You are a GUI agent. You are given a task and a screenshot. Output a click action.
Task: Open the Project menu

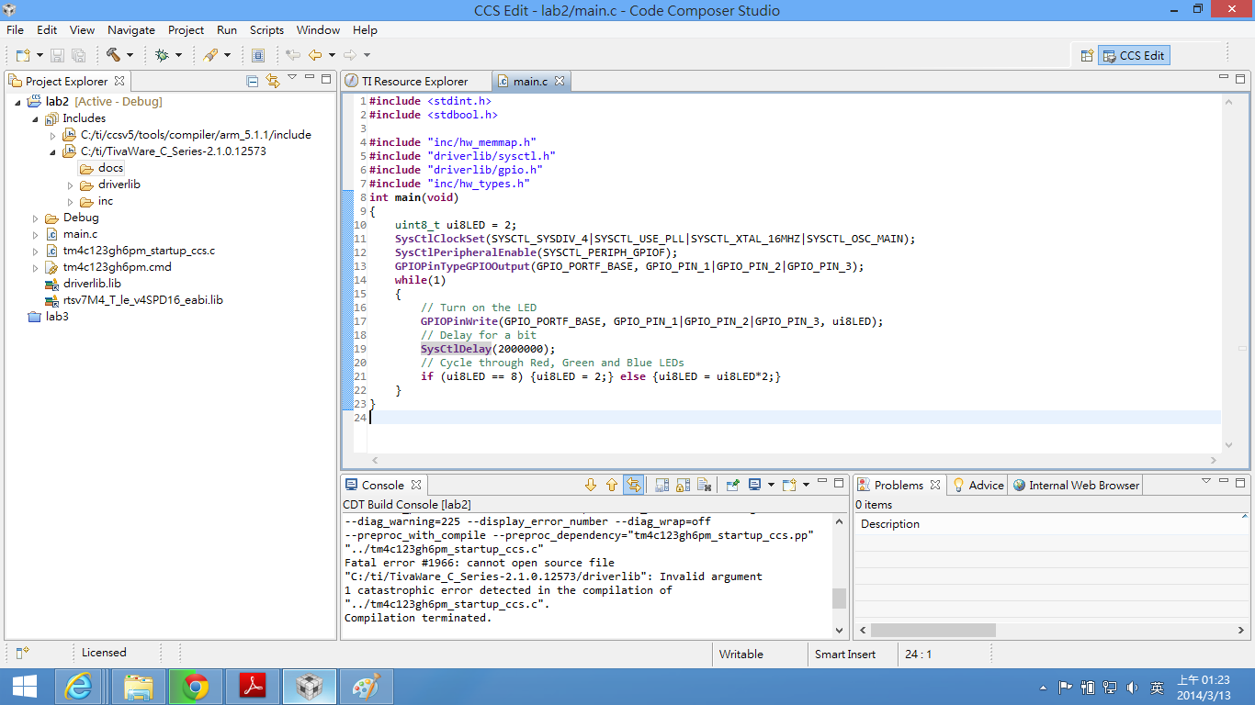coord(187,30)
